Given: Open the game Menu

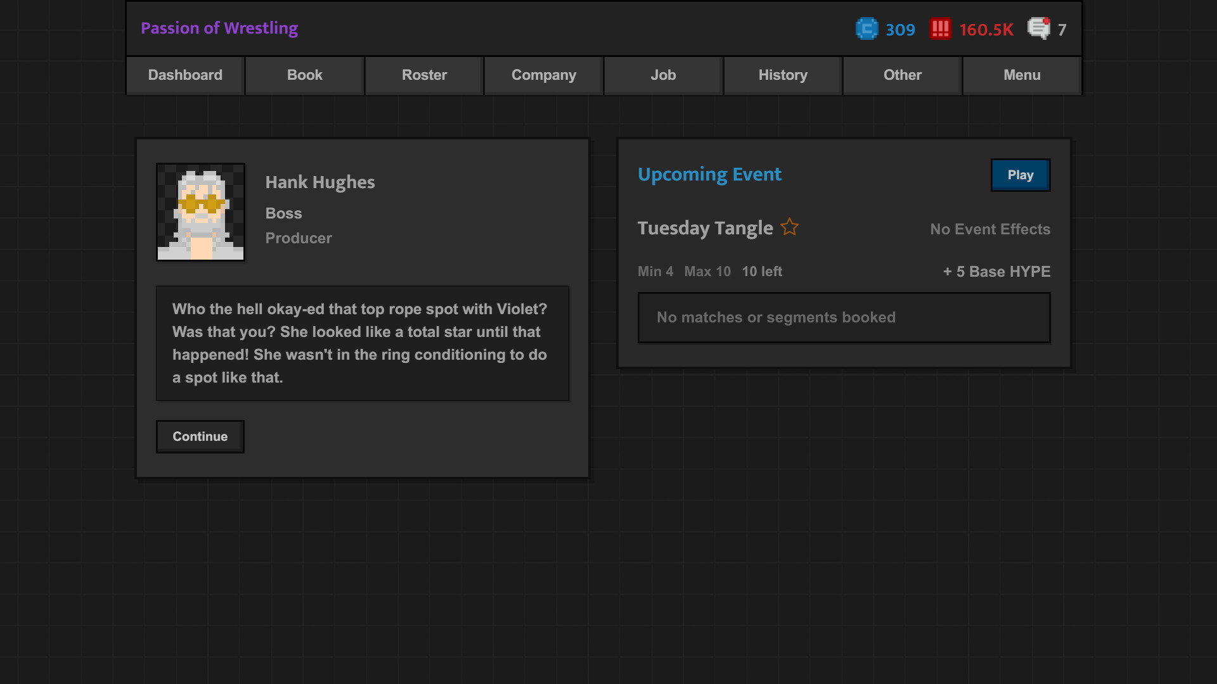Looking at the screenshot, I should click(x=1022, y=75).
